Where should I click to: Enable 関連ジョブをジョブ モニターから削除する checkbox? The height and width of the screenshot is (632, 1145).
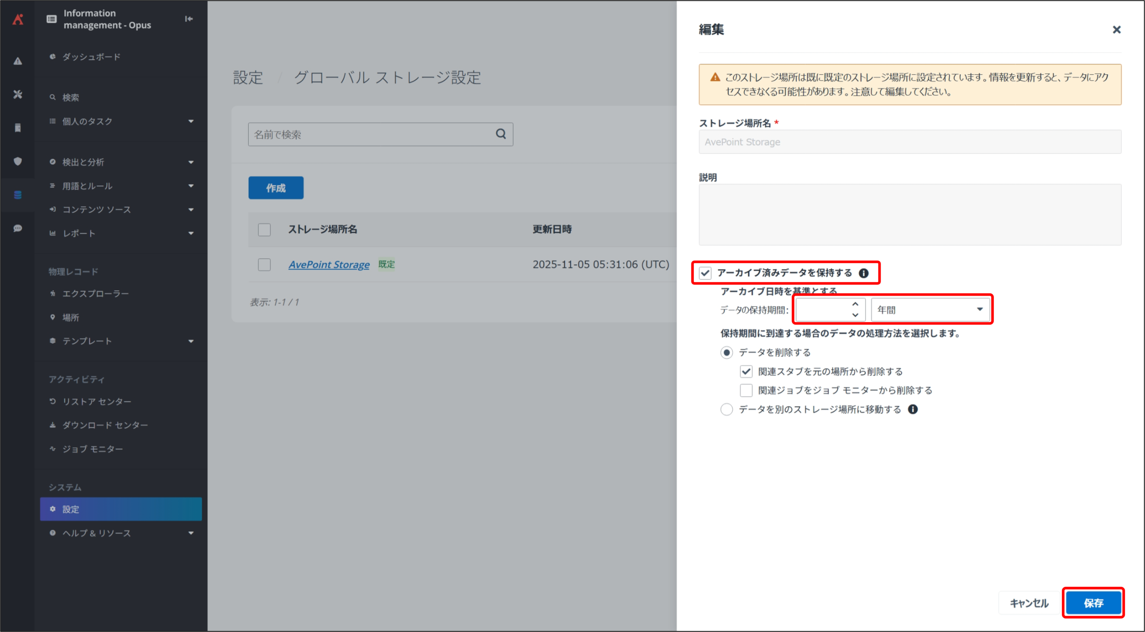pyautogui.click(x=746, y=390)
